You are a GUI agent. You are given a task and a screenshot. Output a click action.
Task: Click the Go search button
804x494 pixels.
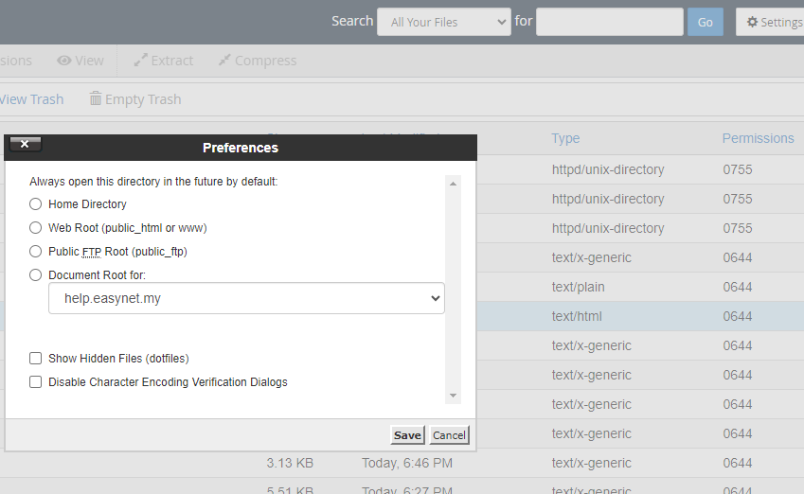(x=705, y=22)
